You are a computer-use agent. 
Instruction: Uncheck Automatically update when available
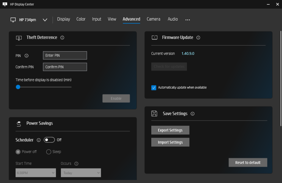154,88
